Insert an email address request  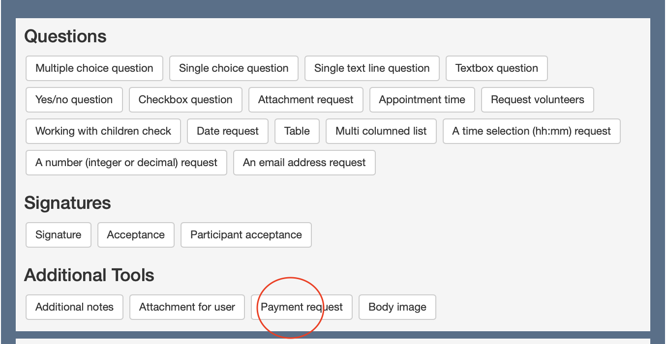click(x=304, y=163)
